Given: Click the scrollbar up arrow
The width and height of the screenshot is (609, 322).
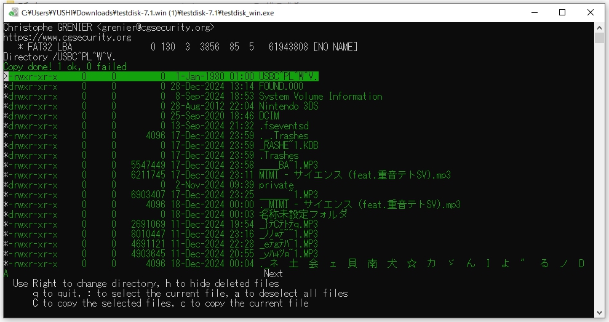Looking at the screenshot, I should coord(600,28).
